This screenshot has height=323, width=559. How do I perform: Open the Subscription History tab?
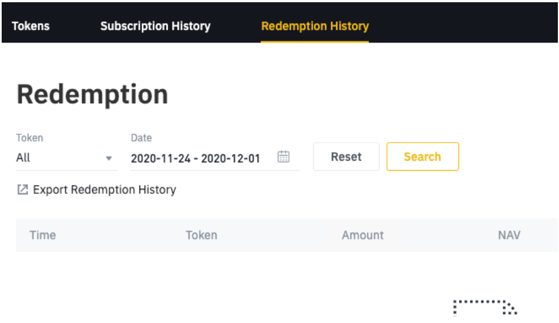[x=155, y=26]
